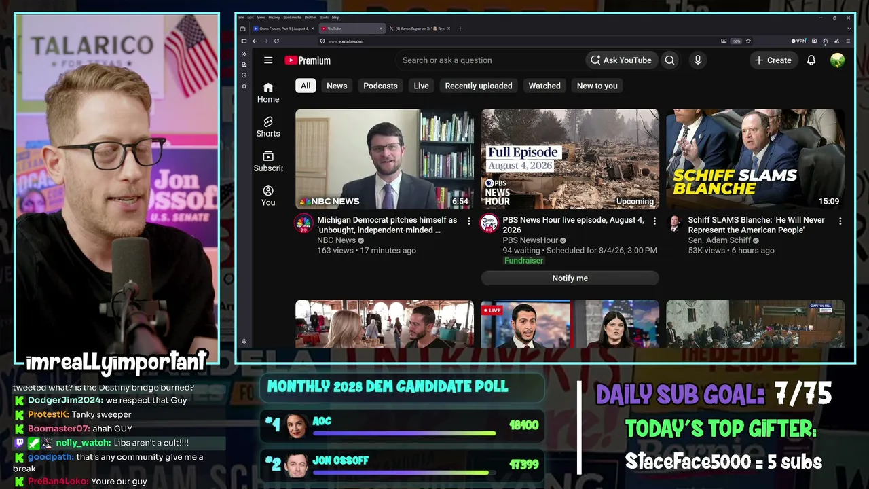Click the Ask YouTube button
This screenshot has height=489, width=869.
[x=621, y=60]
